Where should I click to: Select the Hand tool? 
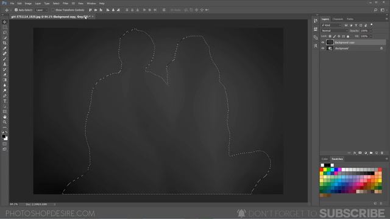pos(5,117)
